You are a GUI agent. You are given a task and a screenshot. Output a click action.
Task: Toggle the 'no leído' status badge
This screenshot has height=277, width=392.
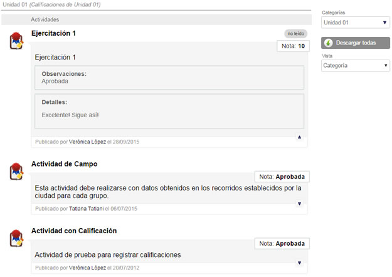point(296,33)
